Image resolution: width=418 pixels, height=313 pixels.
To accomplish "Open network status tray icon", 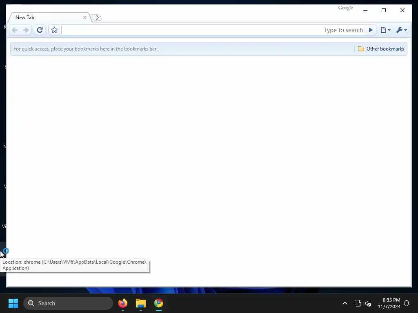I will [358, 303].
